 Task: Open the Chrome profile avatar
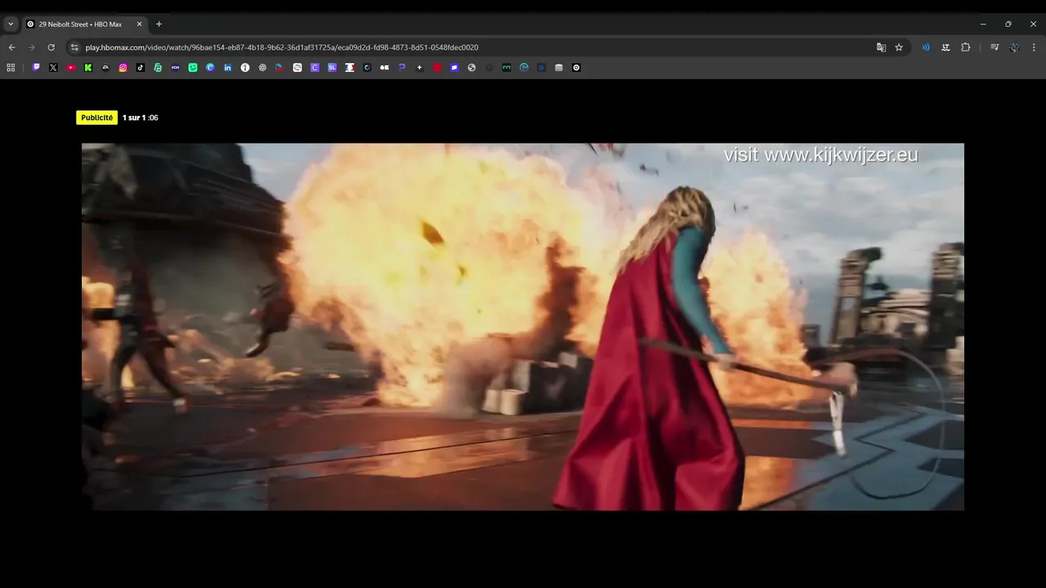[1014, 47]
